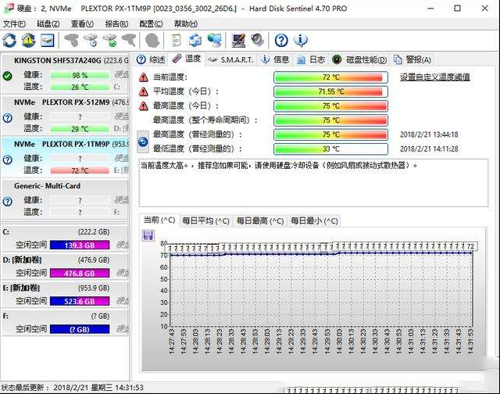
Task: Click the question mark status icon of PLEXTOR PX-1TM9P
Action: [7, 159]
